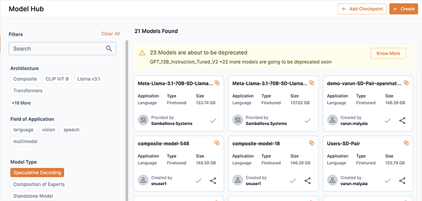Viewport: 422px width, 201px height.
Task: Toggle the multimodal application filter
Action: point(25,141)
